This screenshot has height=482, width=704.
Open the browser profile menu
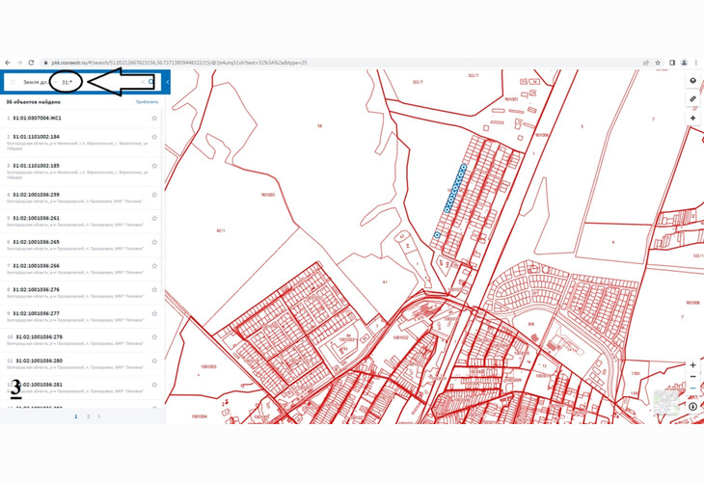(x=684, y=63)
